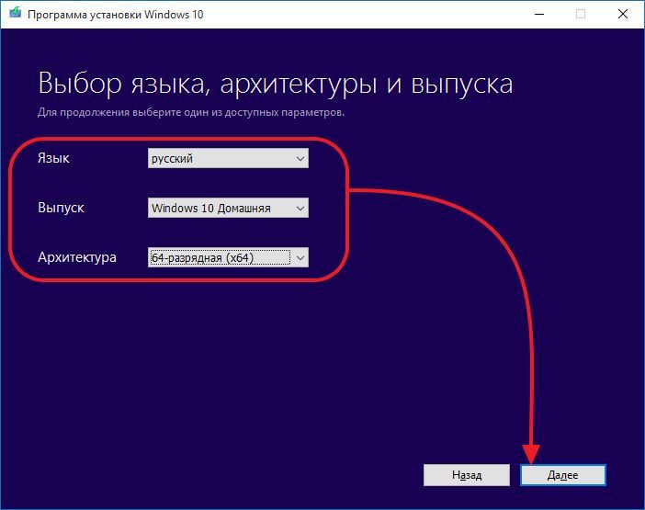Click the Выпуск label
Screen dimensions: 645x510
tap(61, 208)
